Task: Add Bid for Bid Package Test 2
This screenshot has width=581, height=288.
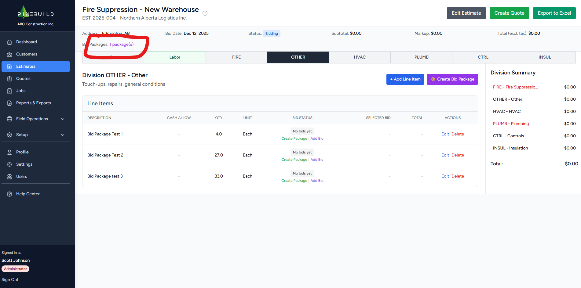Action: click(317, 159)
